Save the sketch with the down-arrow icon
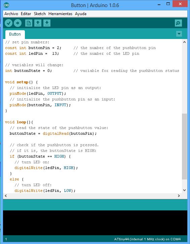This screenshot has height=244, width=190. point(47,23)
